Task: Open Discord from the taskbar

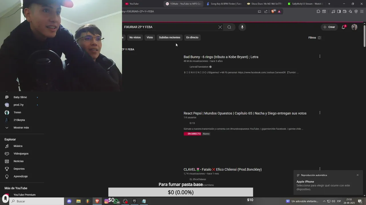Action: pos(69,201)
